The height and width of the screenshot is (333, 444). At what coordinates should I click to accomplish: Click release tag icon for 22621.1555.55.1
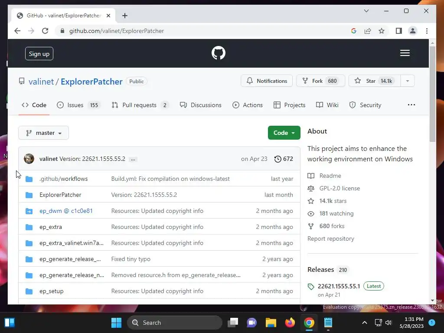[310, 287]
